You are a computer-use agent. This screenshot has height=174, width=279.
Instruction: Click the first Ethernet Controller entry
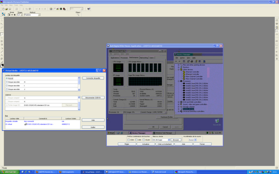[192, 72]
